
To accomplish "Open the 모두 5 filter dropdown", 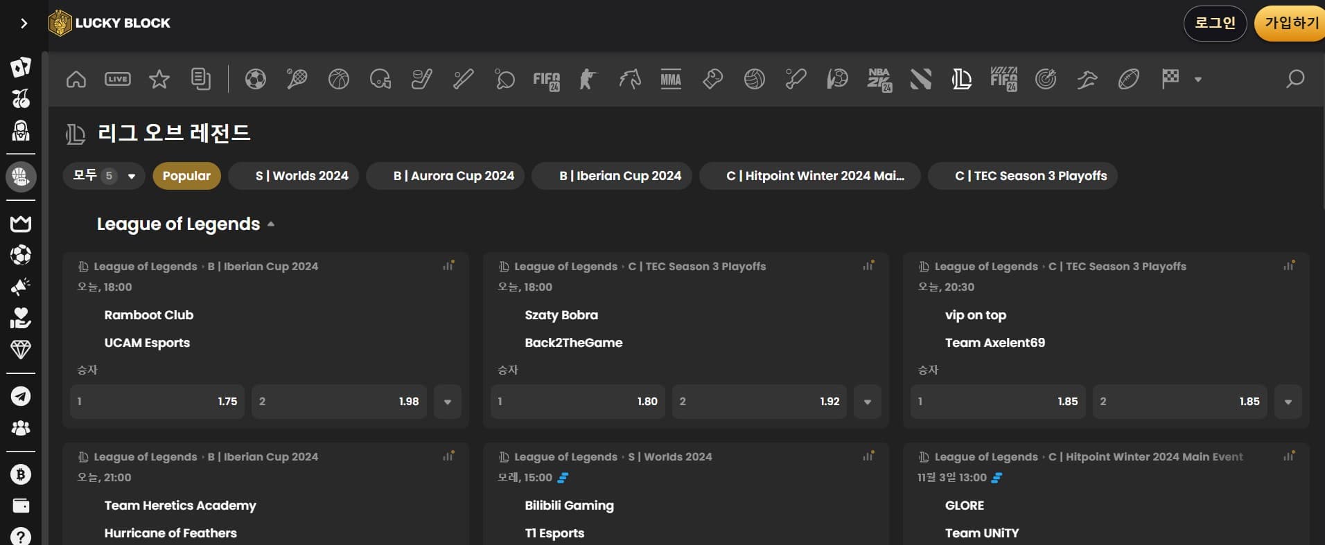I will pos(103,176).
